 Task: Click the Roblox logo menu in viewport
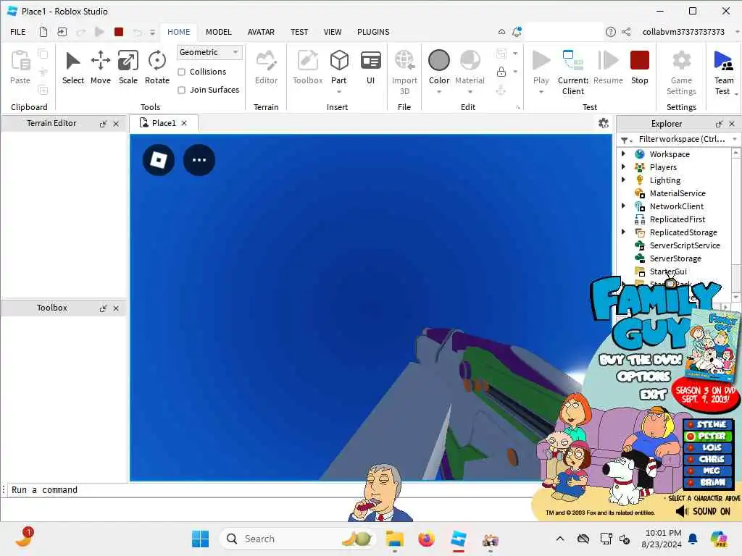[x=159, y=160]
